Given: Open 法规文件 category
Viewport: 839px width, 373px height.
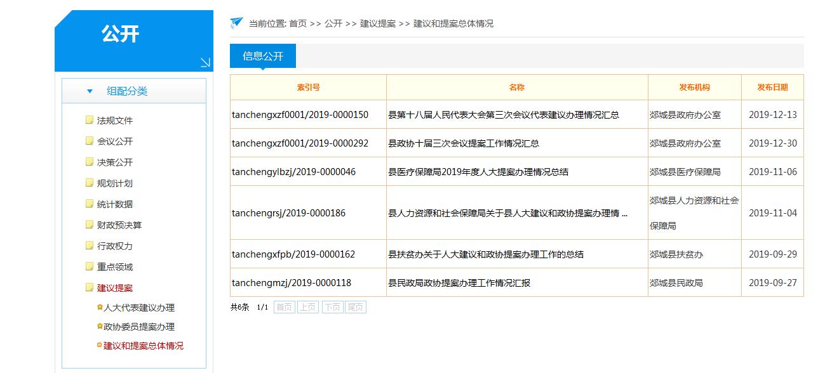Looking at the screenshot, I should (x=115, y=121).
